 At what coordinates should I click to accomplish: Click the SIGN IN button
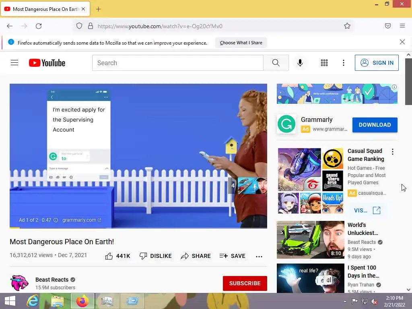pyautogui.click(x=377, y=63)
